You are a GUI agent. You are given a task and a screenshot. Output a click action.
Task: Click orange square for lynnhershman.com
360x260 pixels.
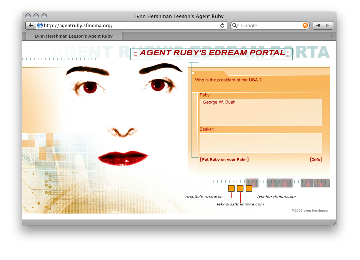click(x=249, y=188)
